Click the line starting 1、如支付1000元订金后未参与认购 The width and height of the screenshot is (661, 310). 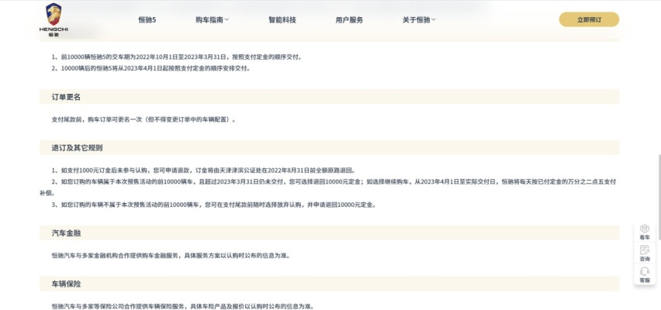click(203, 170)
